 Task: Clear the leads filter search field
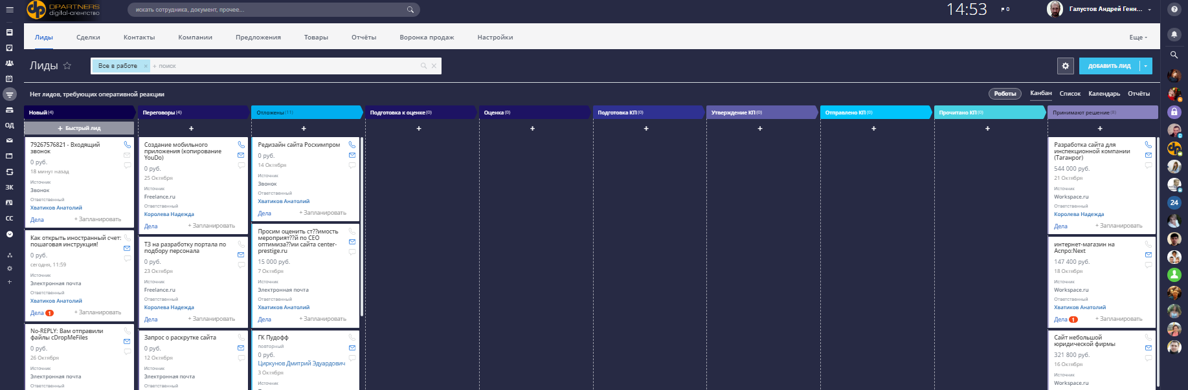(434, 66)
